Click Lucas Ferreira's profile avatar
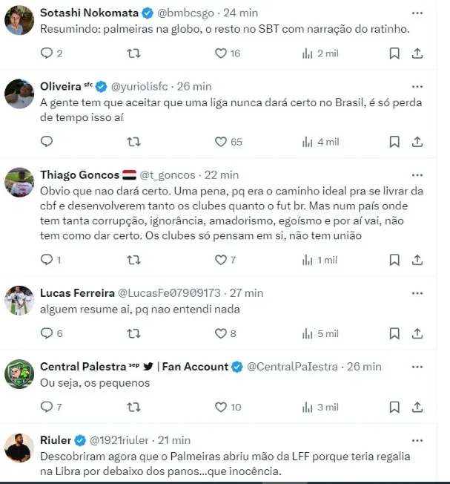The height and width of the screenshot is (484, 450). point(19,300)
